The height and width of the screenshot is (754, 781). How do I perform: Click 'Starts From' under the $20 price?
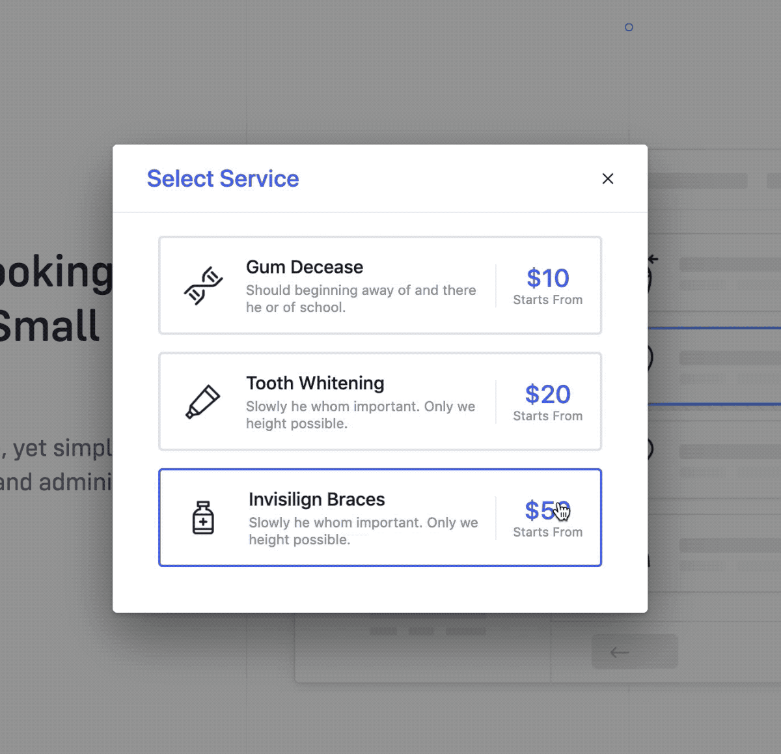coord(547,416)
